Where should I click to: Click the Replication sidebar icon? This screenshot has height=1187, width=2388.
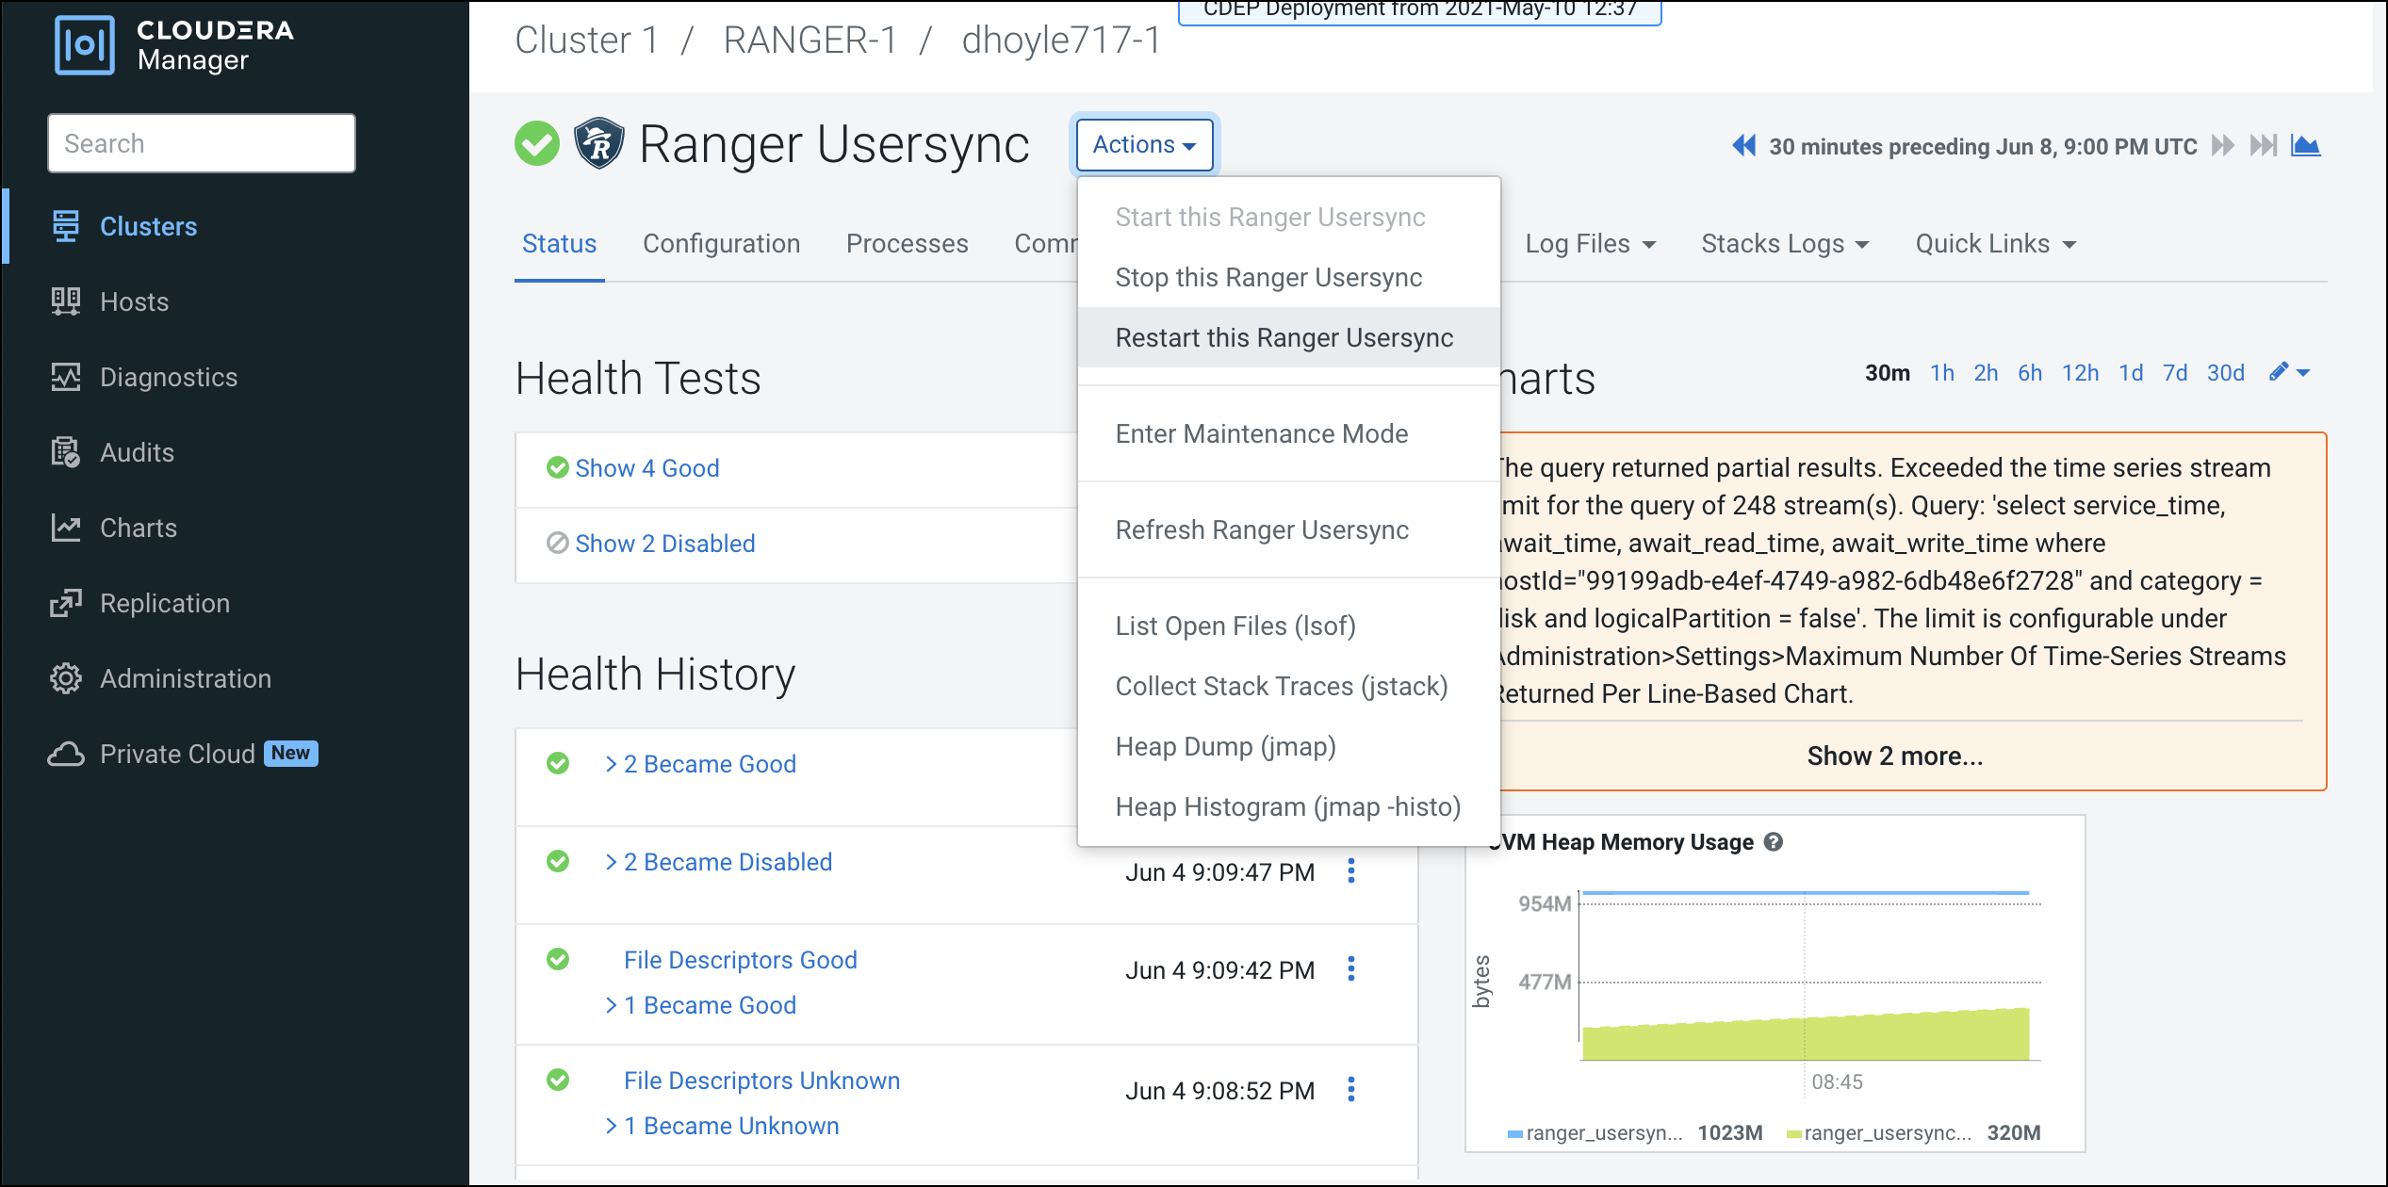click(65, 603)
